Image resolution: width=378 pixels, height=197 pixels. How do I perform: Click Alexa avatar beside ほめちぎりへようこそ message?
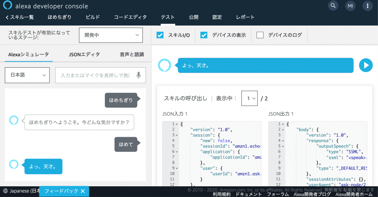14,120
